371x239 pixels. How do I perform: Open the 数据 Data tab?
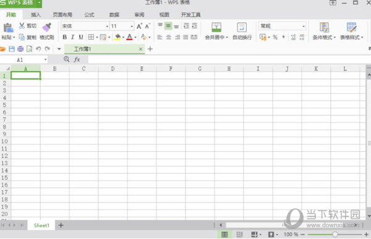pos(114,15)
